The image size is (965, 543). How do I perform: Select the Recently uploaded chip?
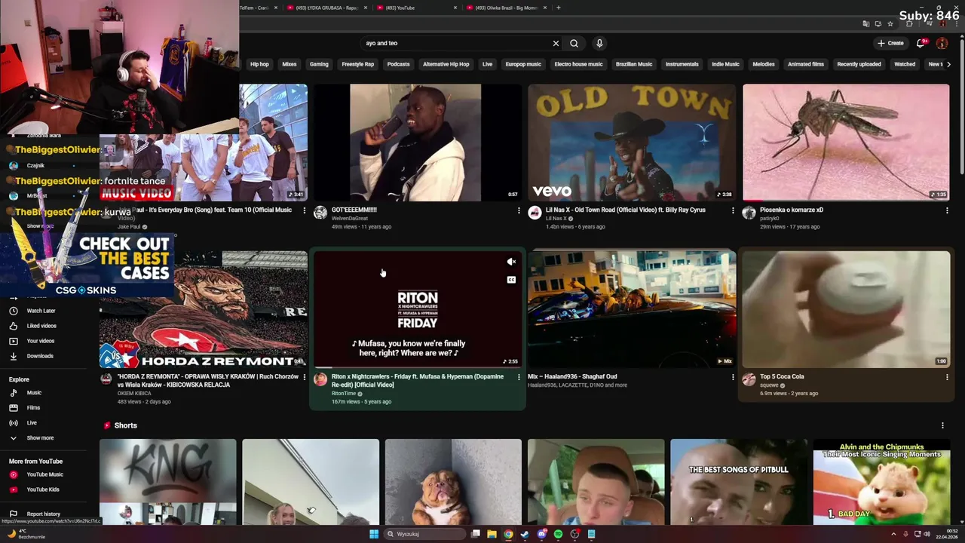[x=859, y=64]
